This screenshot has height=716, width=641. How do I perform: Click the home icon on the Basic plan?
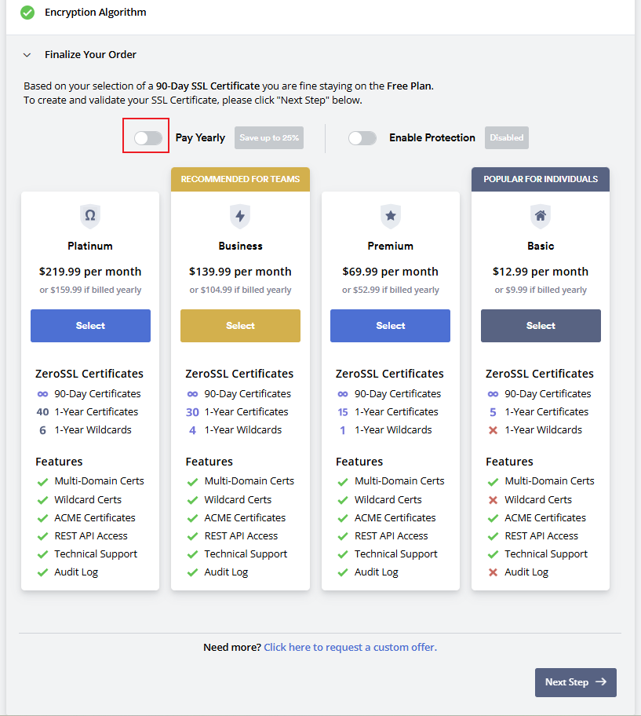541,215
